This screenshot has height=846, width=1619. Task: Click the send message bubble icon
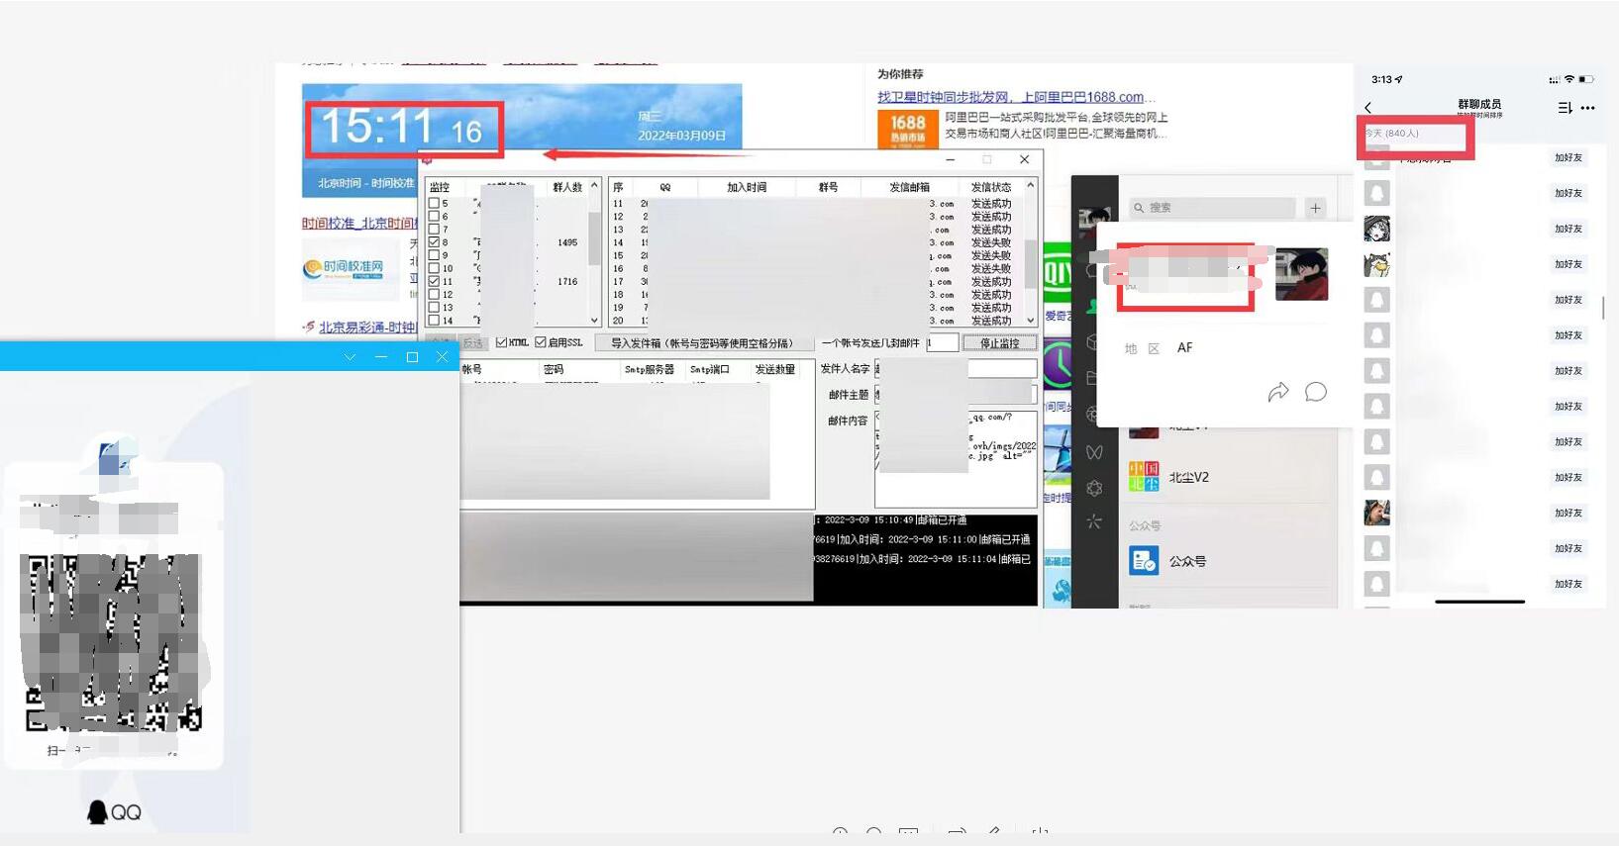pyautogui.click(x=1315, y=392)
